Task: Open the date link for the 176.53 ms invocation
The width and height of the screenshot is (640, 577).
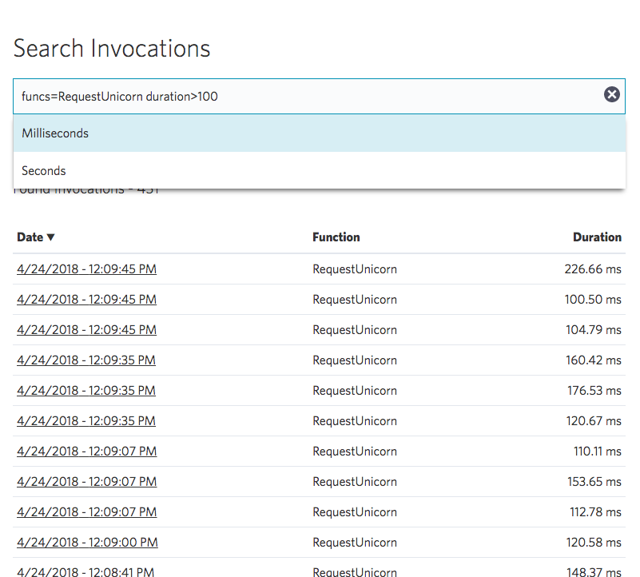Action: [x=86, y=391]
